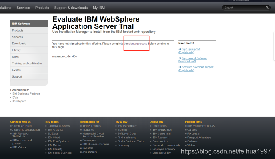Click the arrow icon beside Software download support
The width and height of the screenshot is (275, 159).
[x=179, y=67]
